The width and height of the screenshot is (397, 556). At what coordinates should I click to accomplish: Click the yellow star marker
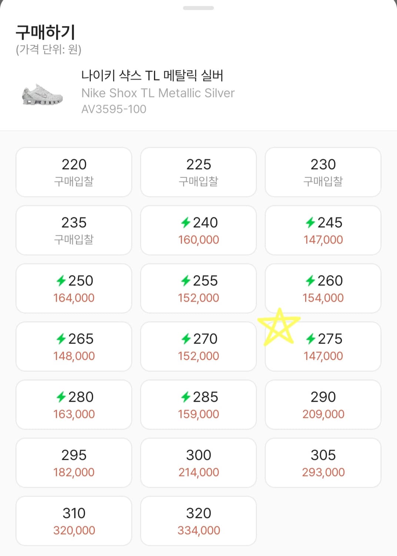[278, 327]
